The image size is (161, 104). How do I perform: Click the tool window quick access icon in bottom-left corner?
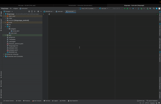(x=1, y=103)
